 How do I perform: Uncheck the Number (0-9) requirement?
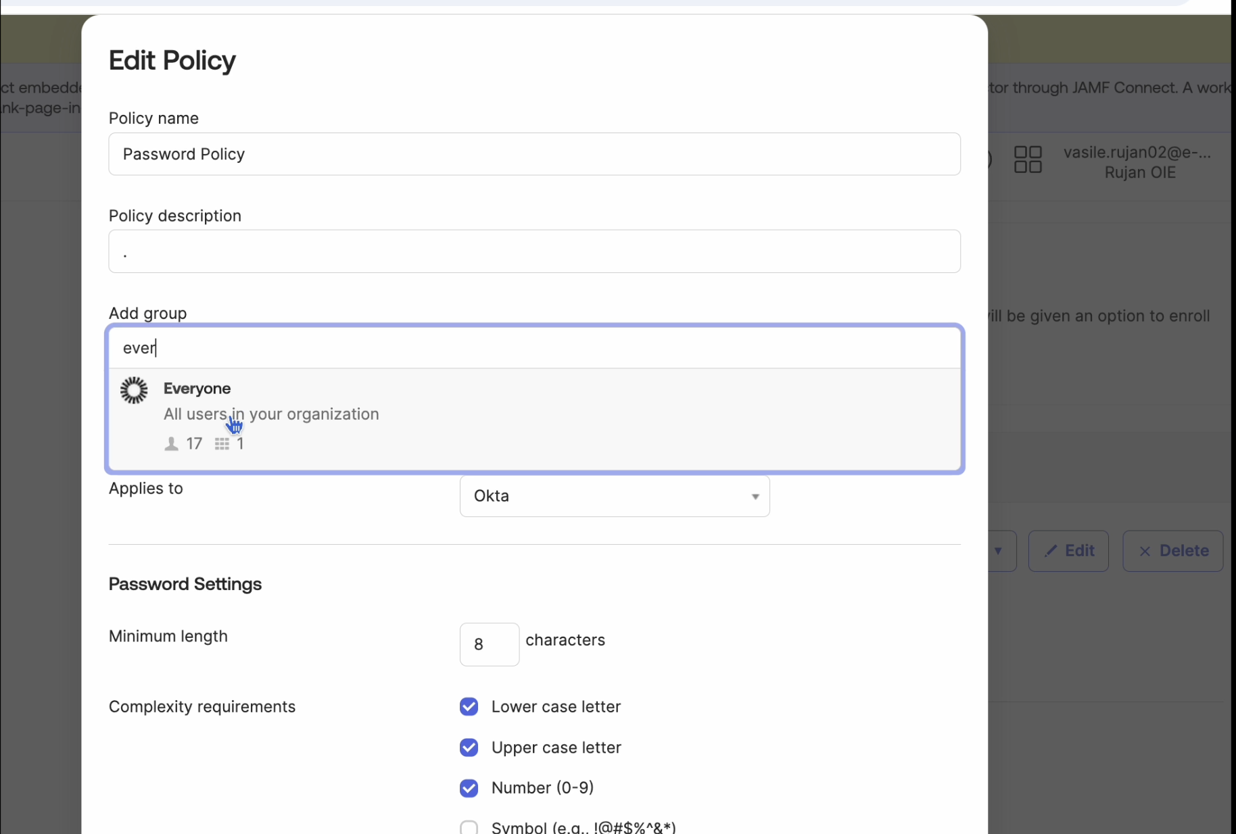[x=469, y=788]
